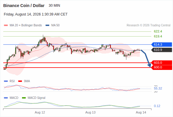The width and height of the screenshot is (173, 117).
Task: Click the black 610.9 current price tag
Action: pos(162,50)
